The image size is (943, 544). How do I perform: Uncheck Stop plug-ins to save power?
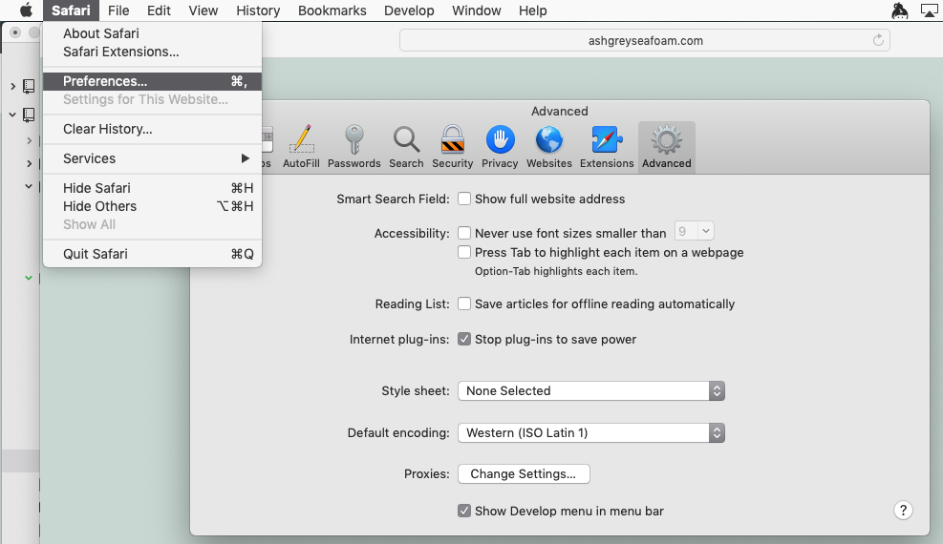click(464, 339)
